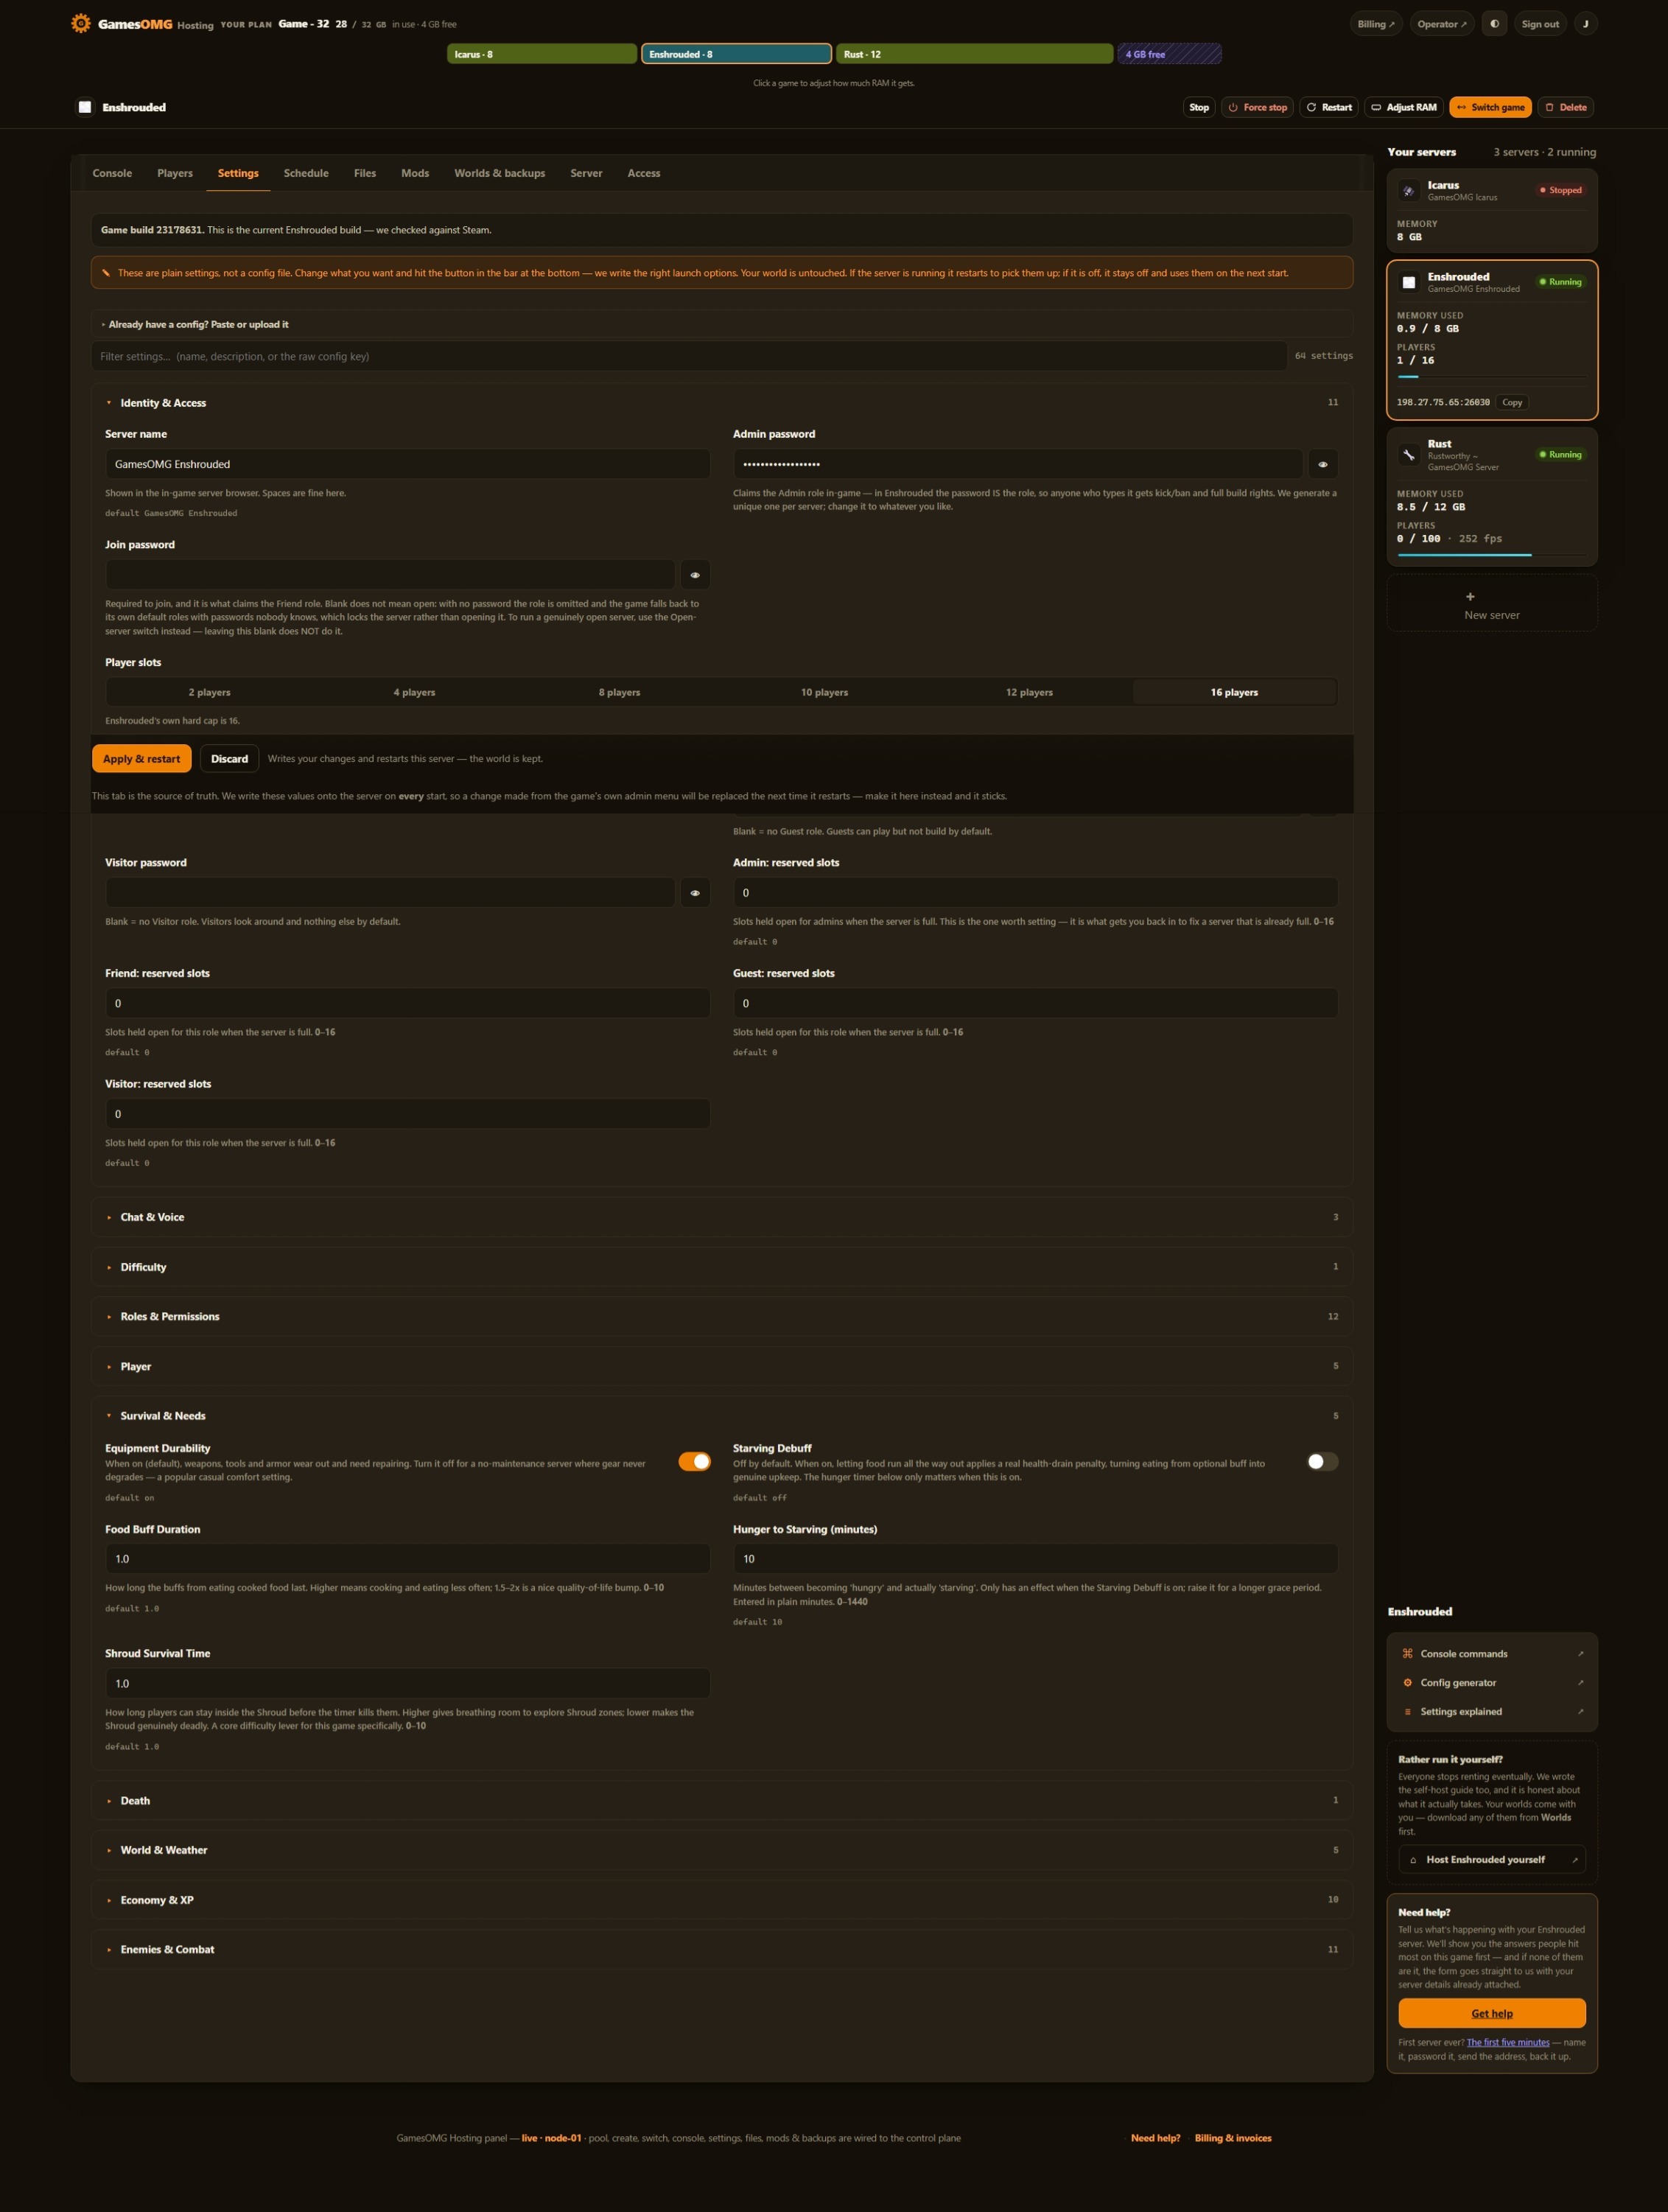Toggle the dark/light theme icon

click(1494, 24)
